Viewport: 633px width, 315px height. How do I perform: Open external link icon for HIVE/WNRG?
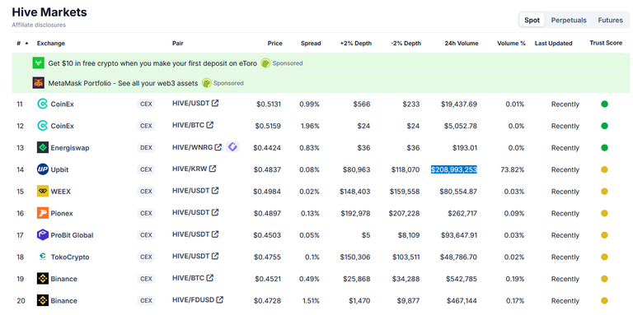click(218, 147)
